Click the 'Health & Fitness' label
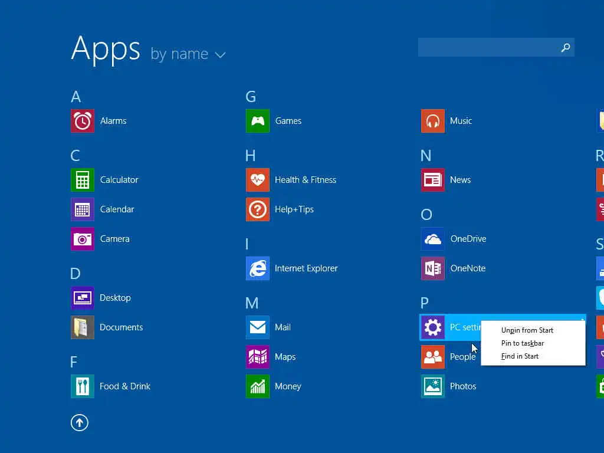The width and height of the screenshot is (604, 453). point(306,180)
